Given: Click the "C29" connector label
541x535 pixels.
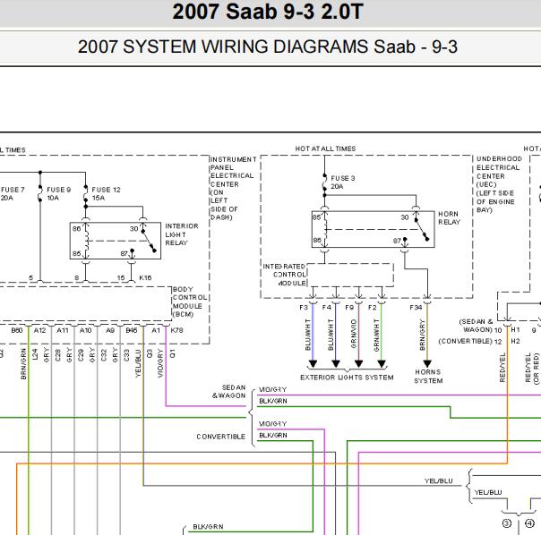Looking at the screenshot, I should (81, 354).
